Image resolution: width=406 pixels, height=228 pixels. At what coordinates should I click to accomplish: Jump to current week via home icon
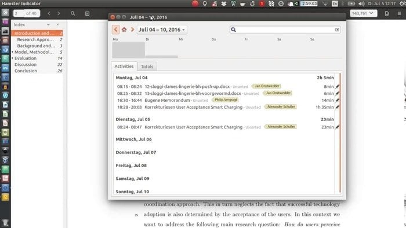124,30
